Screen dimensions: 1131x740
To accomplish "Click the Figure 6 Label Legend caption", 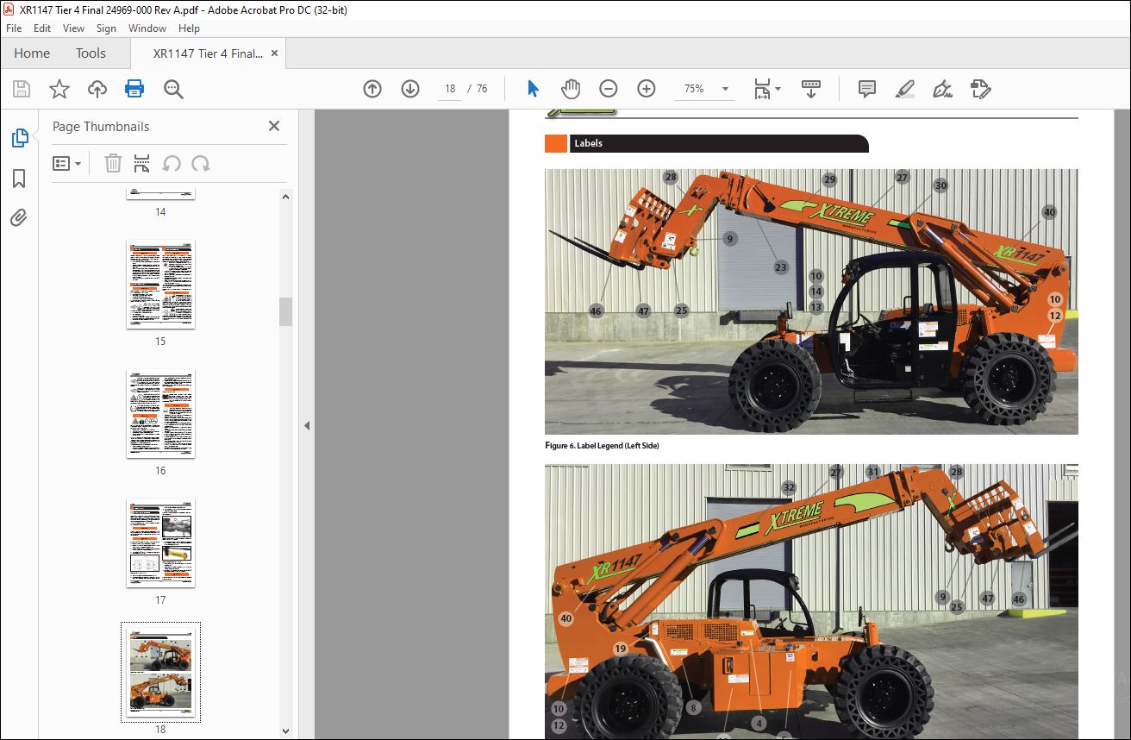I will click(602, 446).
